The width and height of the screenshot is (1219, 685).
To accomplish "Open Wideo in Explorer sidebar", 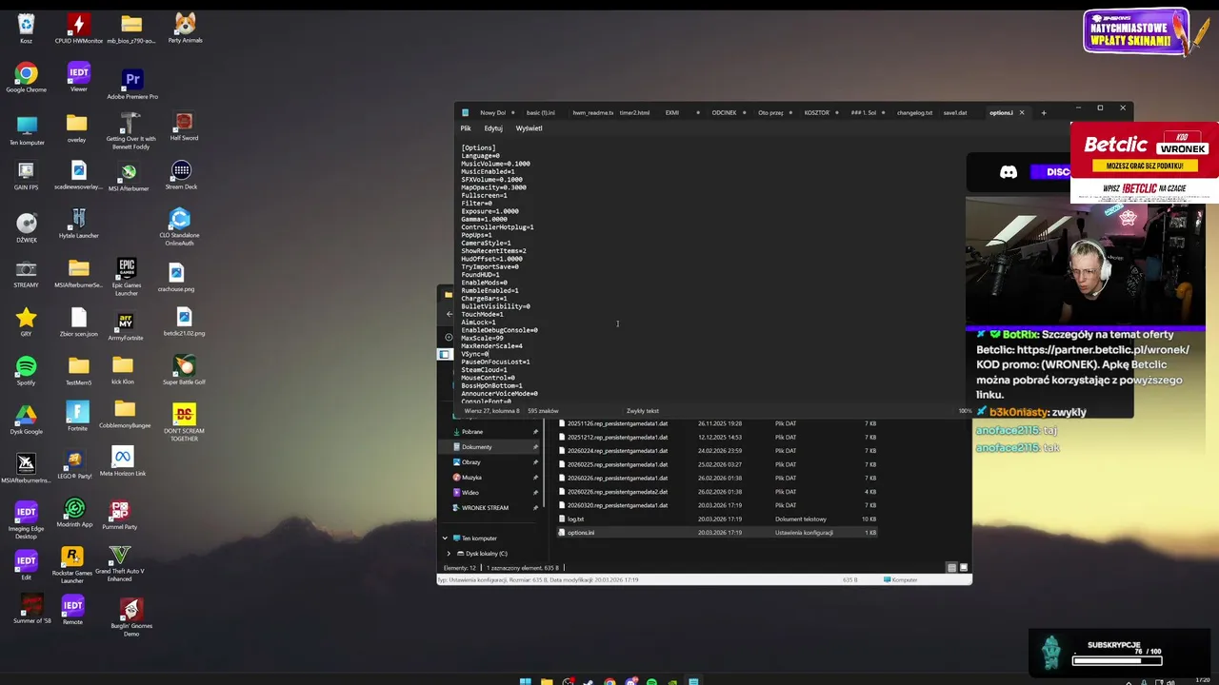I will tap(470, 492).
